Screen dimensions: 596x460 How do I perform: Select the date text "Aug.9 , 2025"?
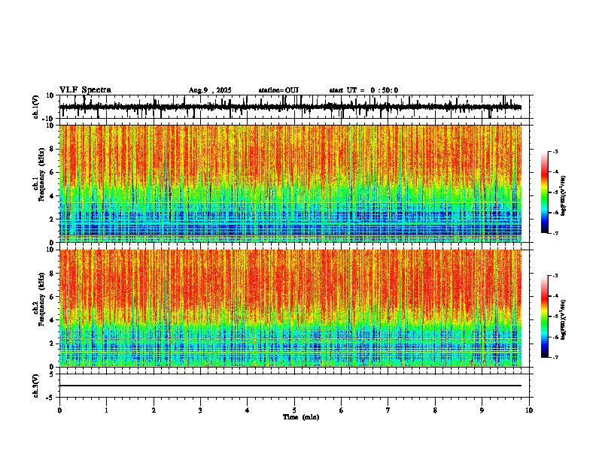coord(210,90)
